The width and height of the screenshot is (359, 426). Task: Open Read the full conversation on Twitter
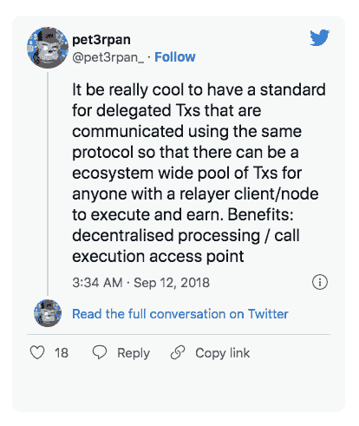pos(180,314)
